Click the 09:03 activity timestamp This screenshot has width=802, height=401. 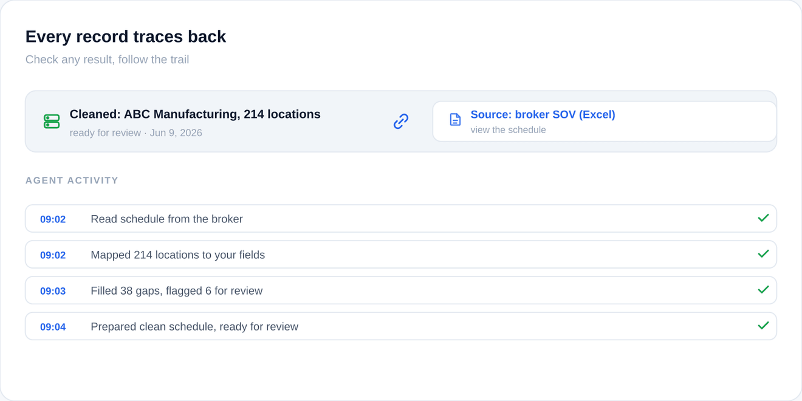(x=53, y=291)
